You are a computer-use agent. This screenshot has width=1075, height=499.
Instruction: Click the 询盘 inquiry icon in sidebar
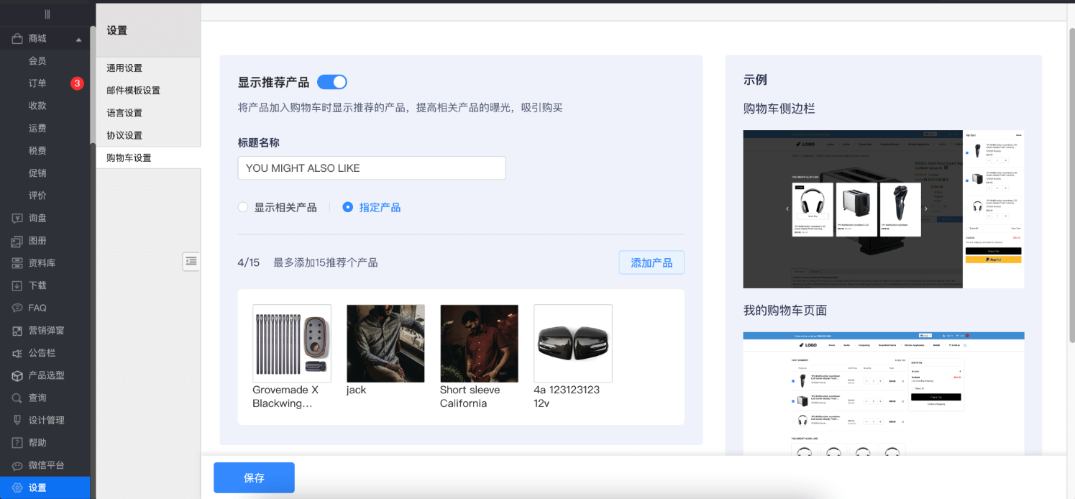coord(17,218)
